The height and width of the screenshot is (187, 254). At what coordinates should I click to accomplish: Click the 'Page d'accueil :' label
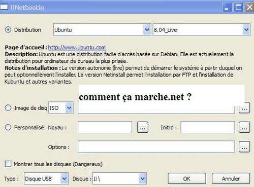(x=26, y=47)
